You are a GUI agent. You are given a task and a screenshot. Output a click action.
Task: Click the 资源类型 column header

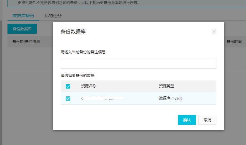tap(168, 86)
